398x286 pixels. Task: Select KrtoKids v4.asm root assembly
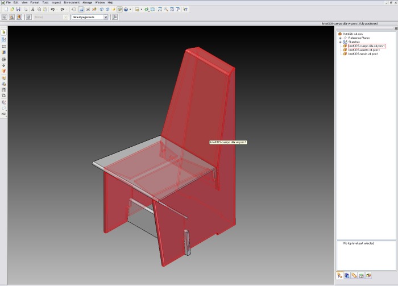[x=353, y=34]
